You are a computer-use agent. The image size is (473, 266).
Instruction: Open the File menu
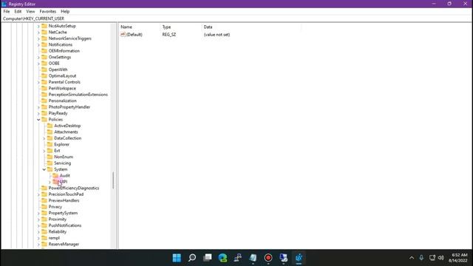(7, 11)
